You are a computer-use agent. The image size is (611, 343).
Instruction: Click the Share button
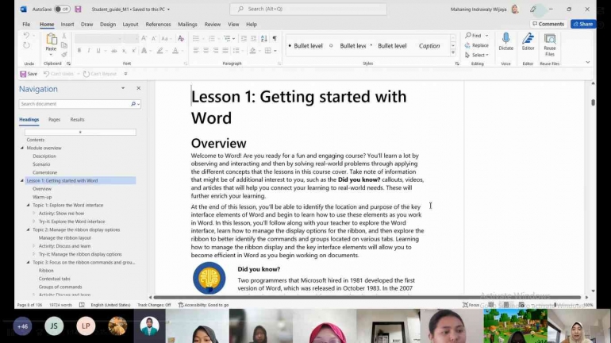tap(583, 24)
